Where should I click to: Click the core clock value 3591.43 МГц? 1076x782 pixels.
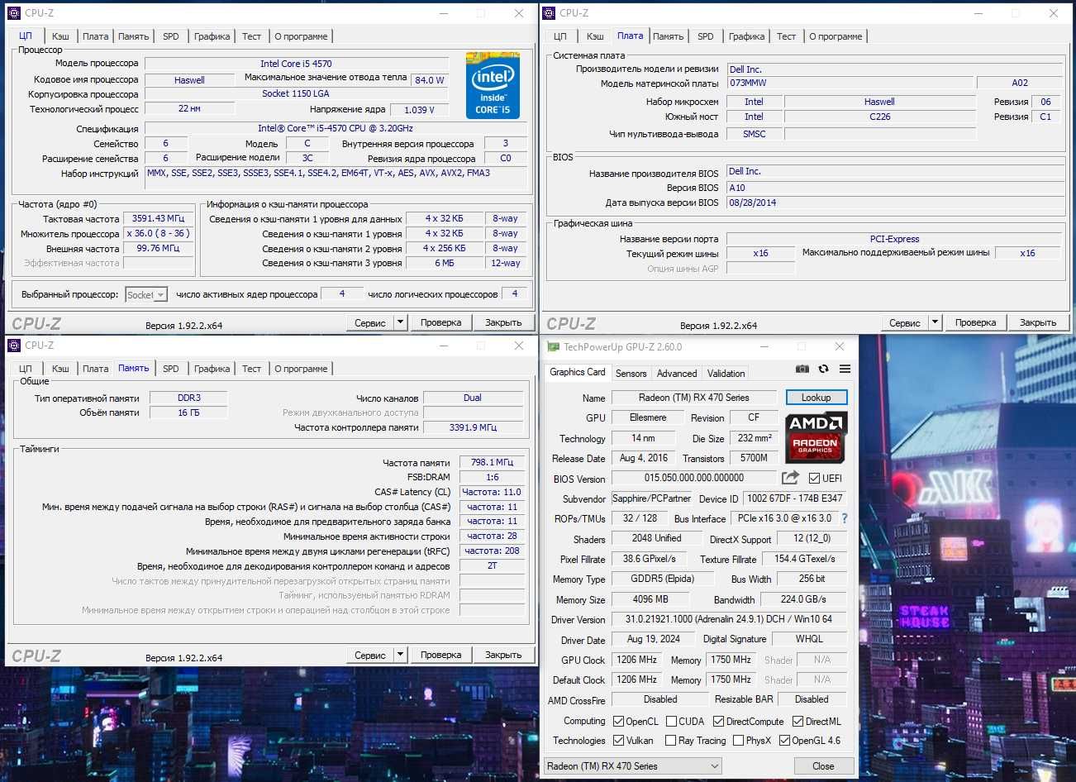158,218
